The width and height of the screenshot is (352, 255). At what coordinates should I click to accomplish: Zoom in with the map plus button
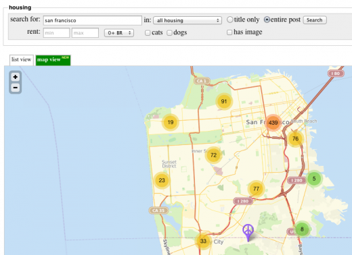click(x=16, y=77)
